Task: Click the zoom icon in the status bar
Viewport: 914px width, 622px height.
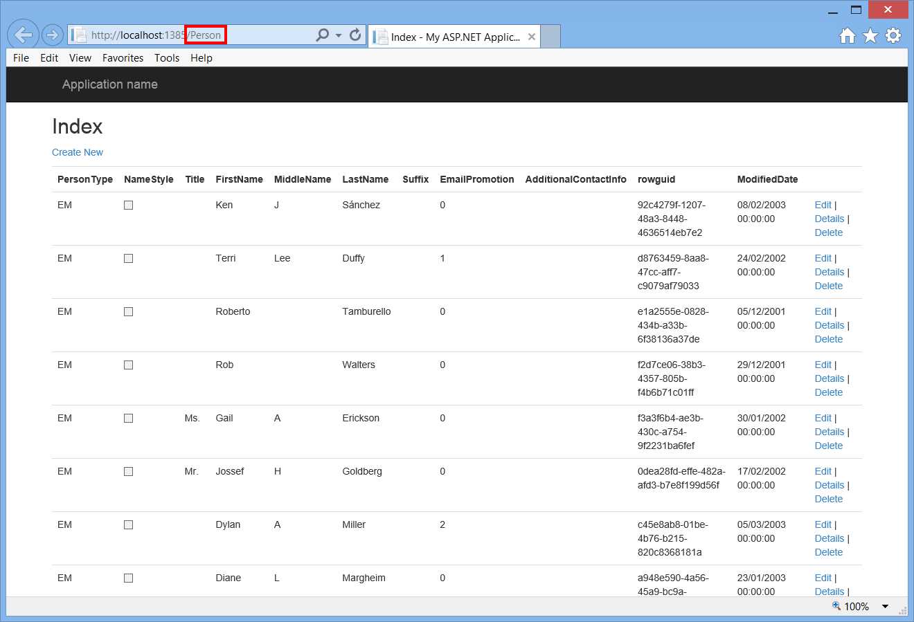Action: pyautogui.click(x=835, y=606)
